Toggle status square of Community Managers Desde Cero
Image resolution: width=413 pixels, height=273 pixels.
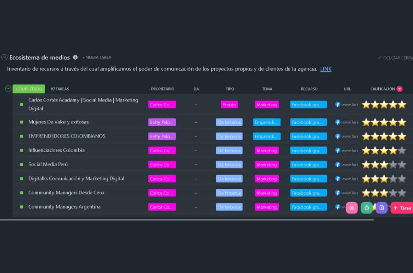tap(22, 193)
